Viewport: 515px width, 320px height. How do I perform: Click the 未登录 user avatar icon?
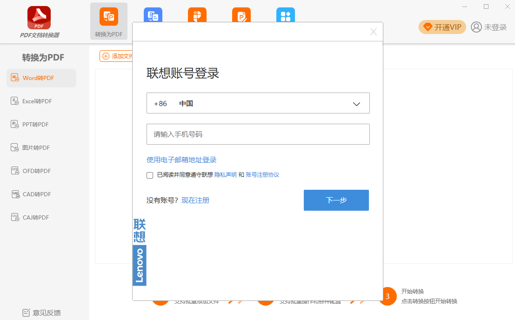tap(476, 27)
